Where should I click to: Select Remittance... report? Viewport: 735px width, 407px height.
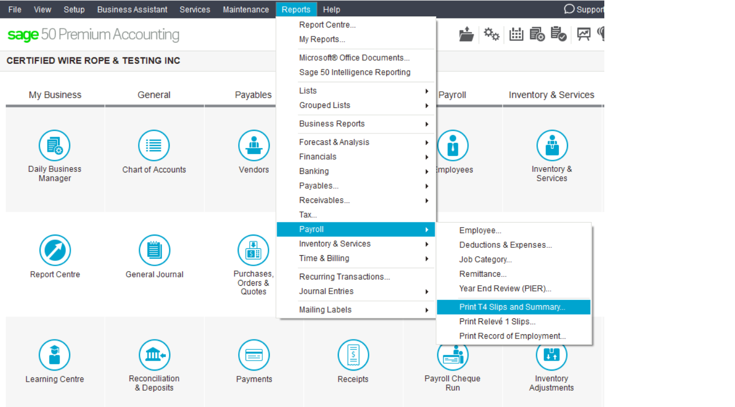pos(514,274)
